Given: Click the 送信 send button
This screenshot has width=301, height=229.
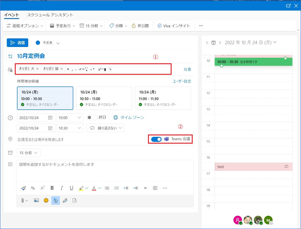Looking at the screenshot, I should coord(18,43).
